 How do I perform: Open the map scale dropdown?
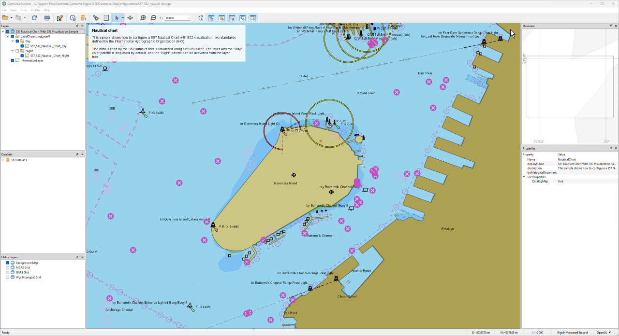pos(189,18)
